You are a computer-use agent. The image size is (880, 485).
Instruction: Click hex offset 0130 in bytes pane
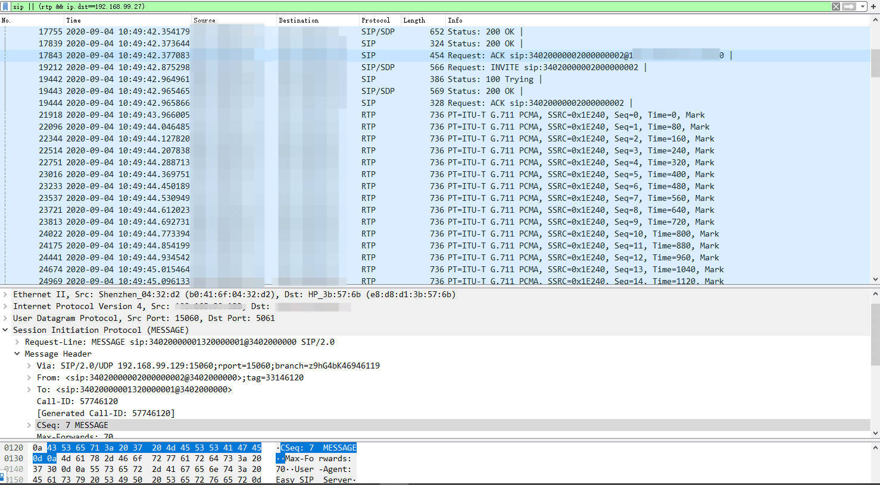click(14, 458)
